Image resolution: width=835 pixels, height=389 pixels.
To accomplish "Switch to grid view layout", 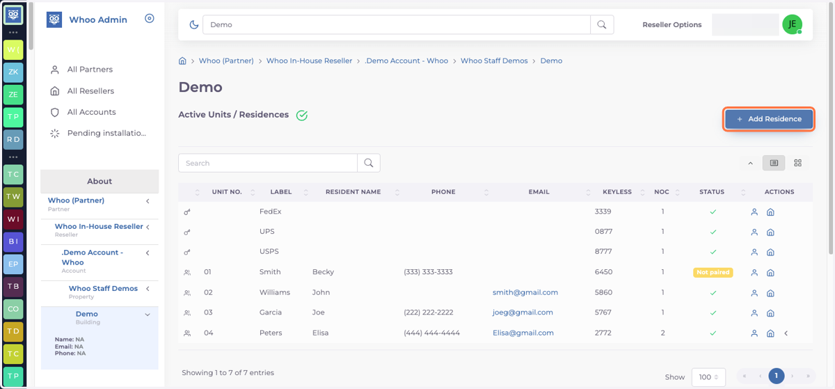I will tap(798, 163).
